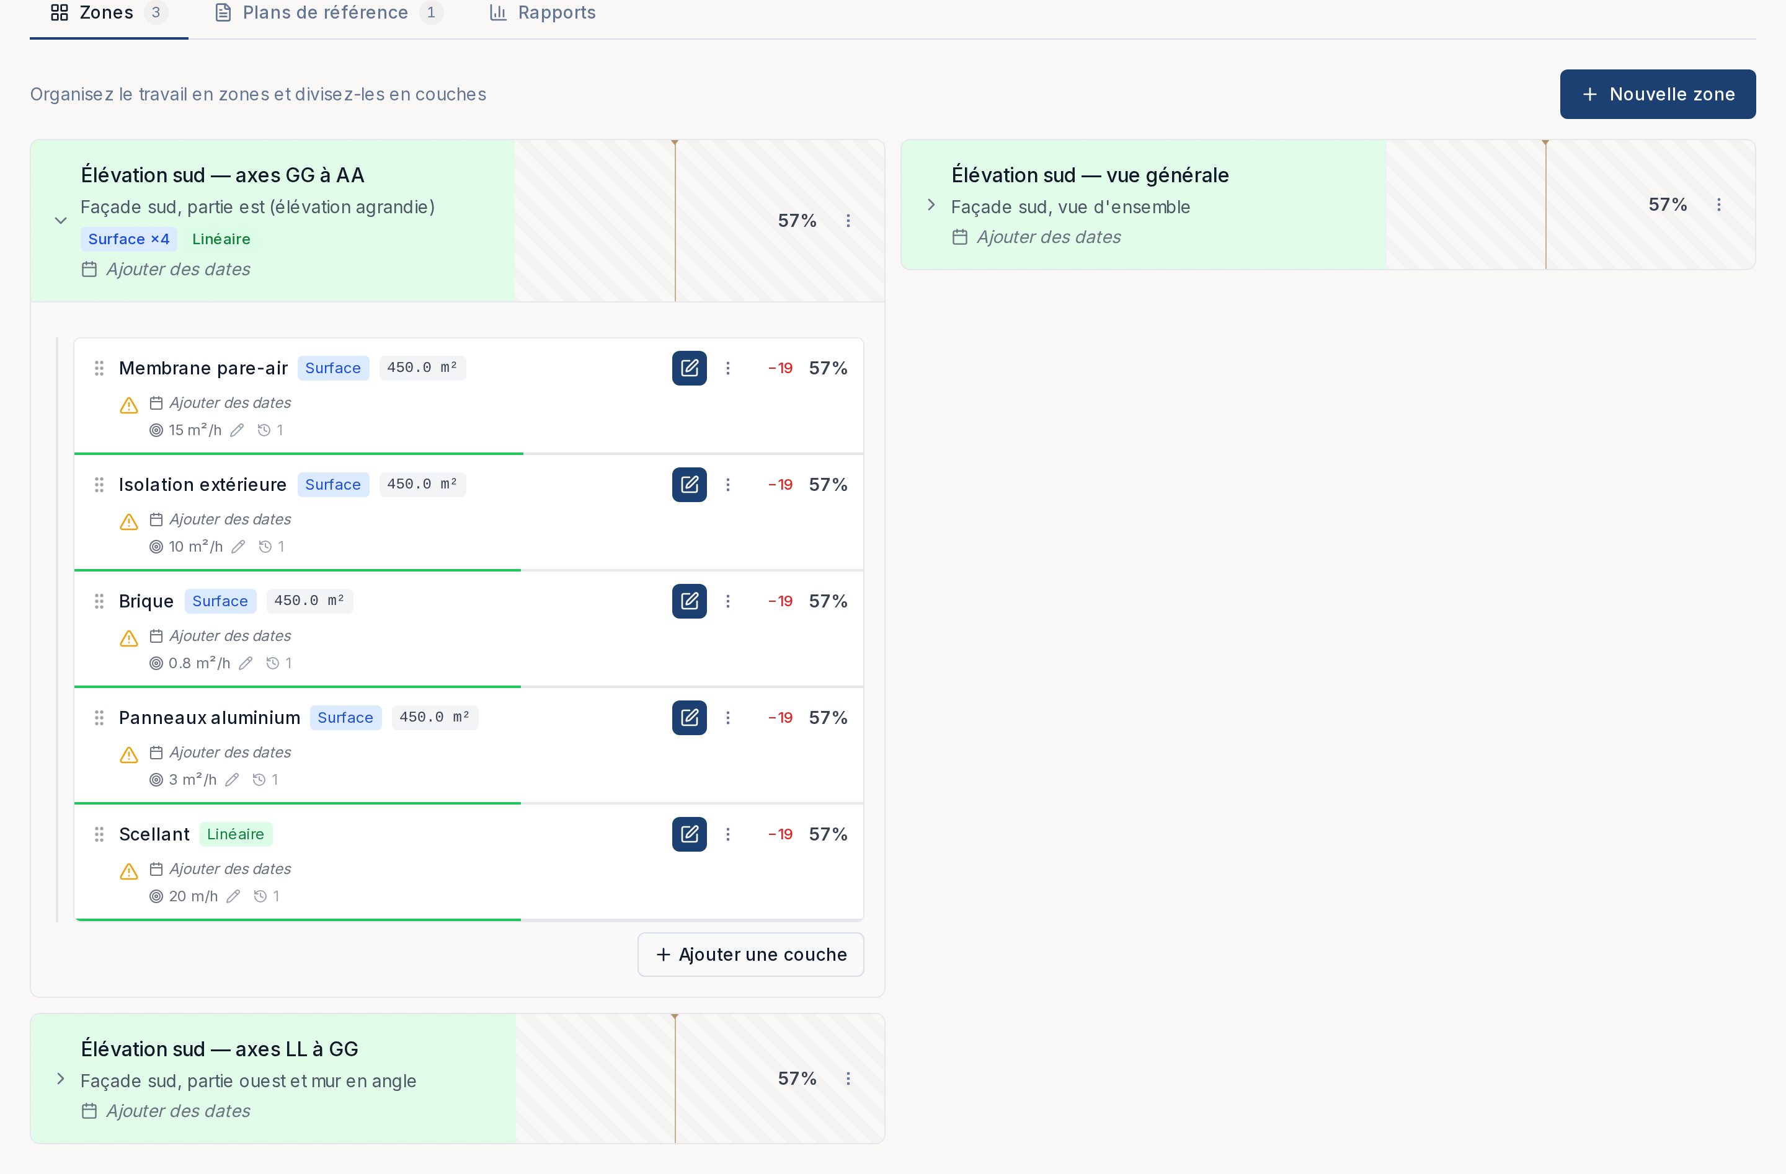Screen dimensions: 1786x1174
Task: Add dates to vue générale zone
Action: click(x=1036, y=237)
